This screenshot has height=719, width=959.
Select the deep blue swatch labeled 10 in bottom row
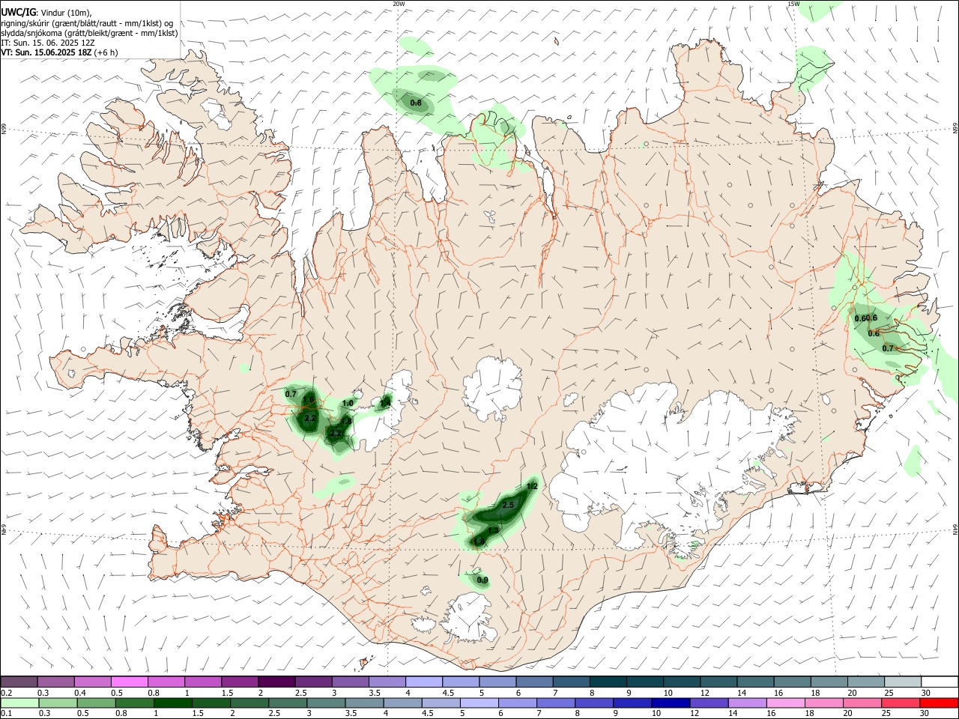pyautogui.click(x=670, y=703)
